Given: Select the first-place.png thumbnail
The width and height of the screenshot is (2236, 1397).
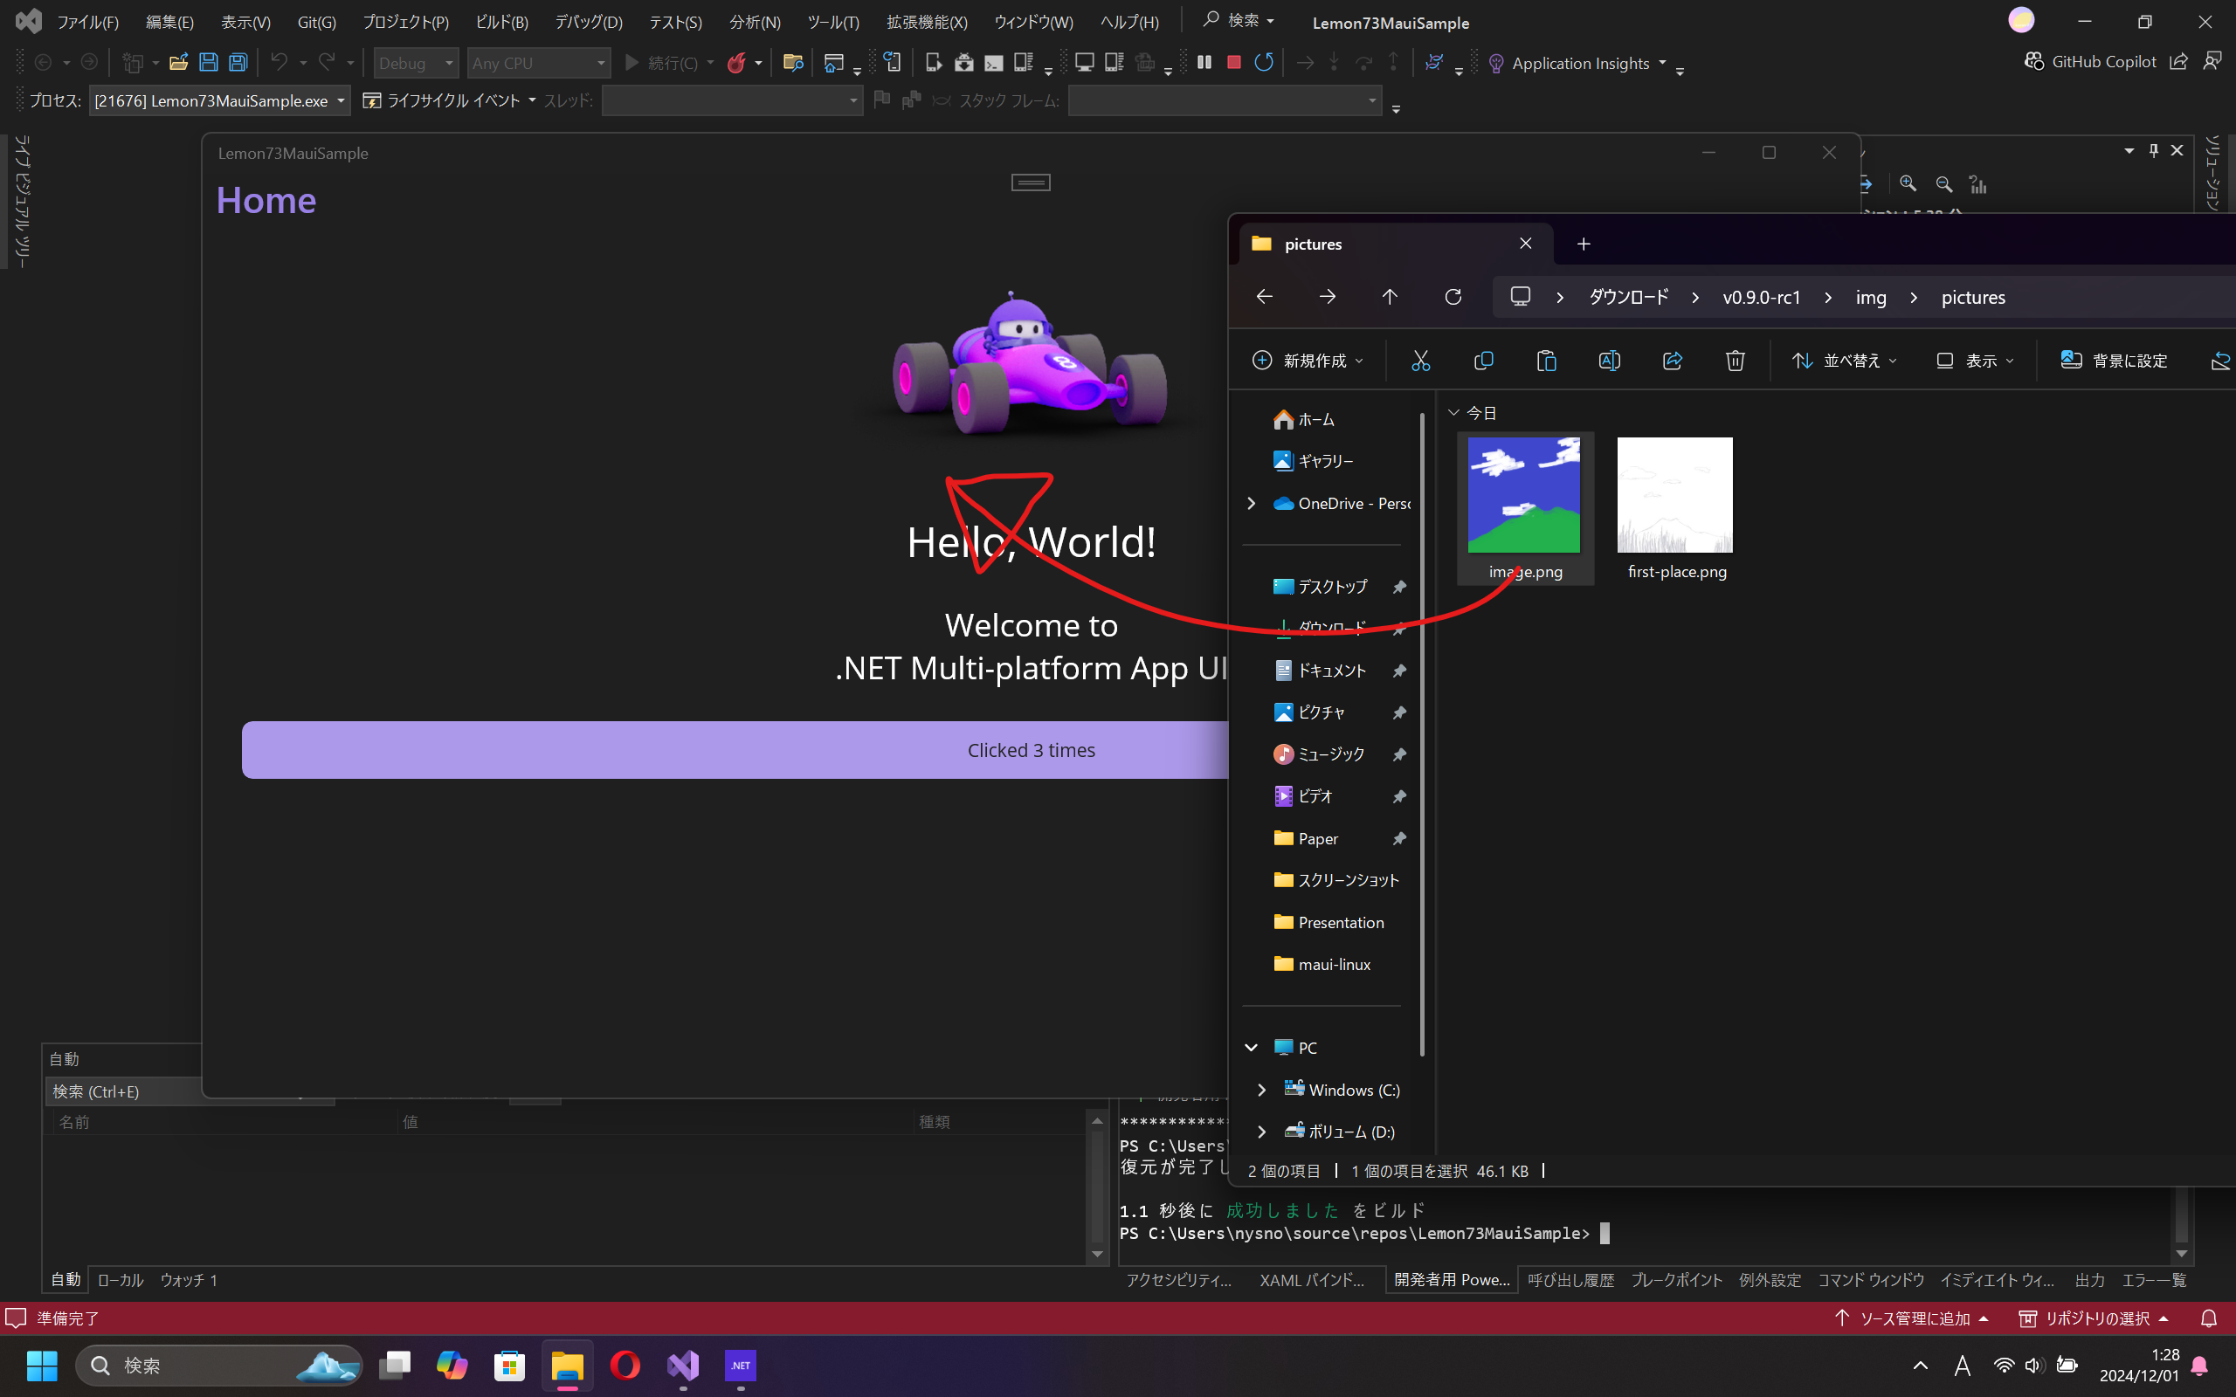Looking at the screenshot, I should (x=1674, y=495).
